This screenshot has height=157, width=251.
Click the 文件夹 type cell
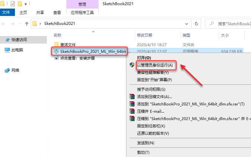pyautogui.click(x=189, y=45)
